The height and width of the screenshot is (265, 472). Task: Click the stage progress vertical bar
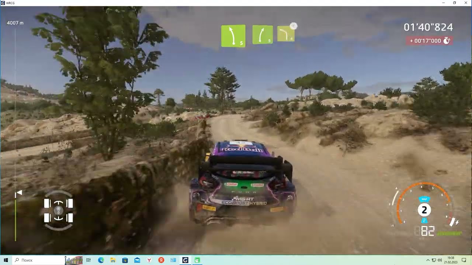pos(15,134)
